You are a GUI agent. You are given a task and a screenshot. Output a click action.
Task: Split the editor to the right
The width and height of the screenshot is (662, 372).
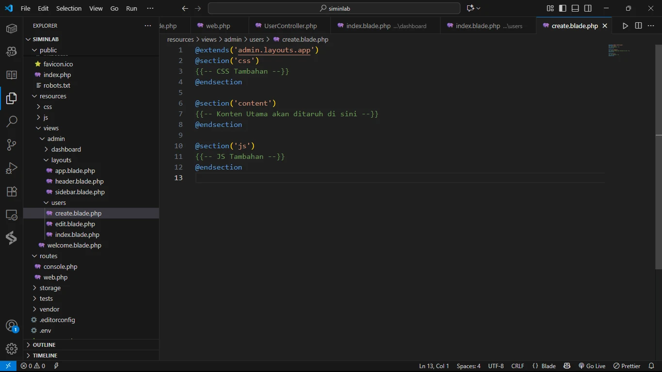(x=638, y=26)
